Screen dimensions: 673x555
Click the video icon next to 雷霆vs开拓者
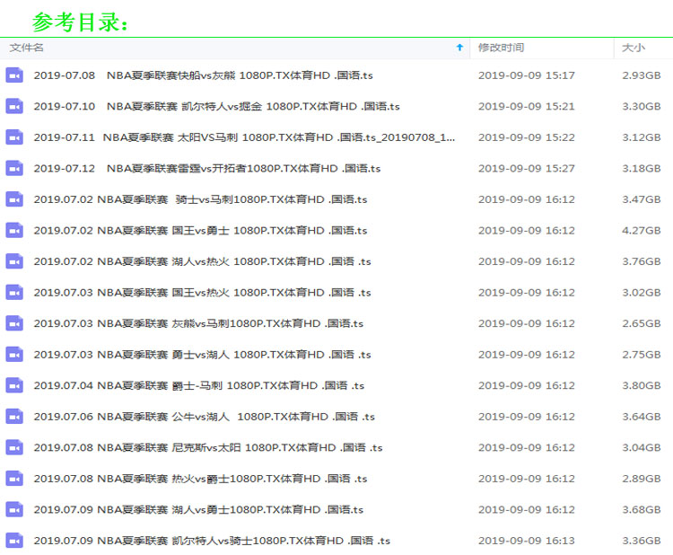(14, 168)
